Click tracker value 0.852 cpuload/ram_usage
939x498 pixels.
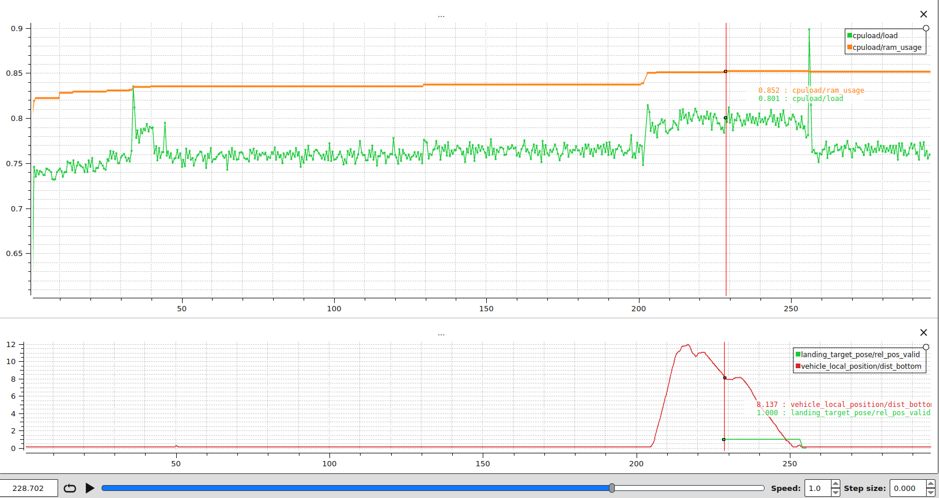(811, 90)
